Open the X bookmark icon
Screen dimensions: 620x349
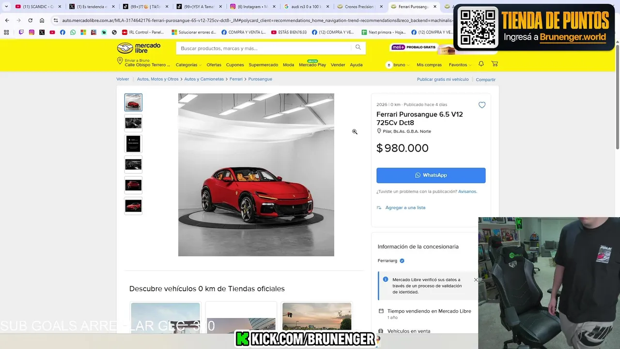point(42,32)
